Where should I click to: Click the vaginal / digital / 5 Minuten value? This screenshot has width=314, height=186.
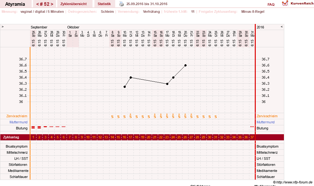coord(42,12)
